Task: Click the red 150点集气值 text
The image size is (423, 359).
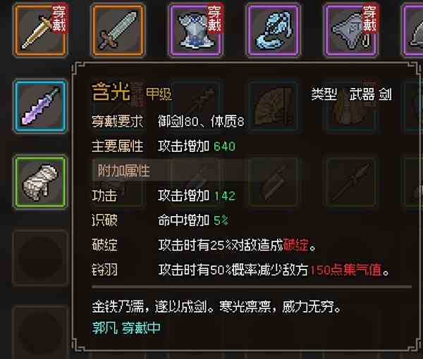Action: pos(346,270)
